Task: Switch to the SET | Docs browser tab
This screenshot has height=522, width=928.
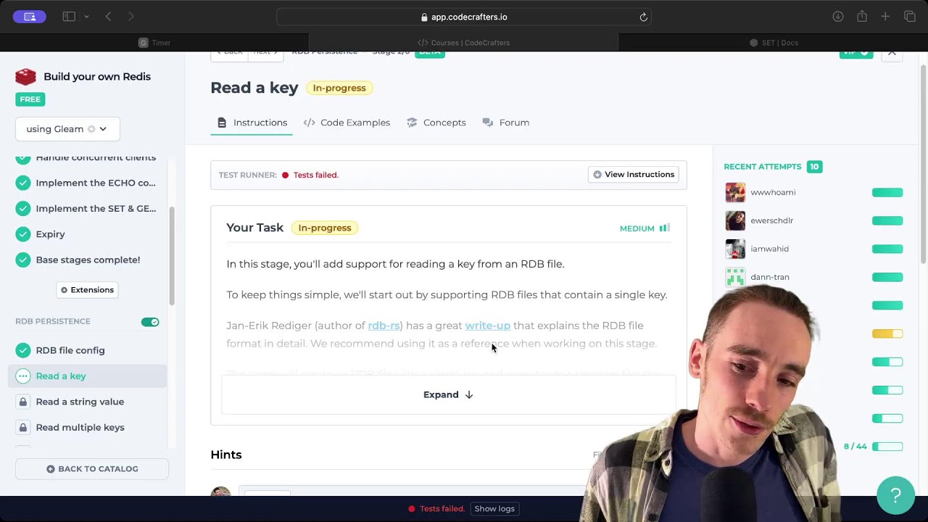Action: coord(774,43)
